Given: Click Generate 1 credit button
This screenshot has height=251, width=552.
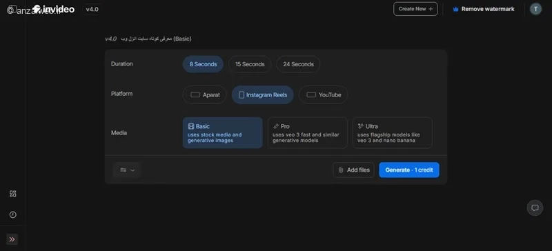Looking at the screenshot, I should pos(409,170).
